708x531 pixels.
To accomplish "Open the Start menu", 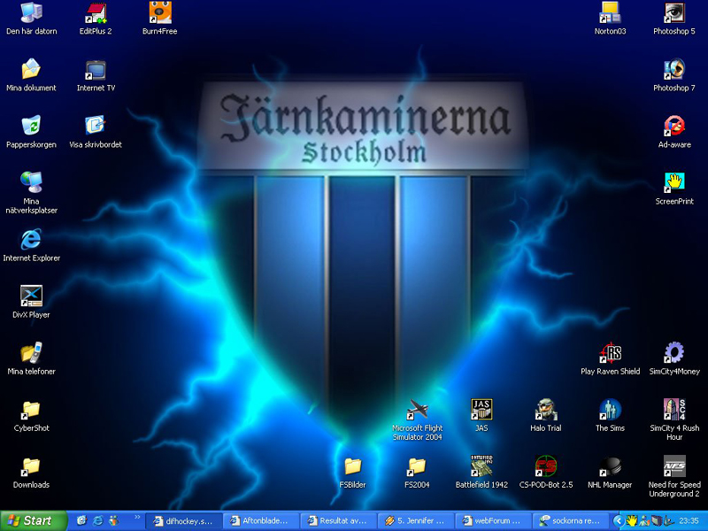I will 33,520.
